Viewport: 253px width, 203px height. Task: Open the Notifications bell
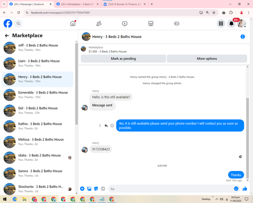pos(231,23)
